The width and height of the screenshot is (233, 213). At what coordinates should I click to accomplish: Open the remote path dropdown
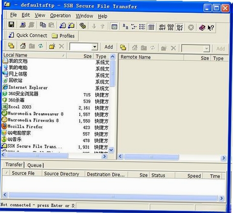[x=207, y=48]
